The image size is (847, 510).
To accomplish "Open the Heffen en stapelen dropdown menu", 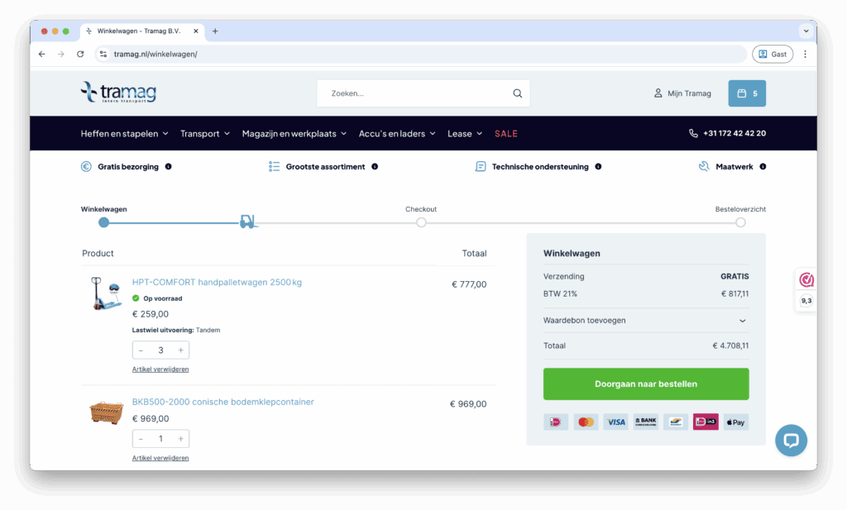I will (124, 133).
